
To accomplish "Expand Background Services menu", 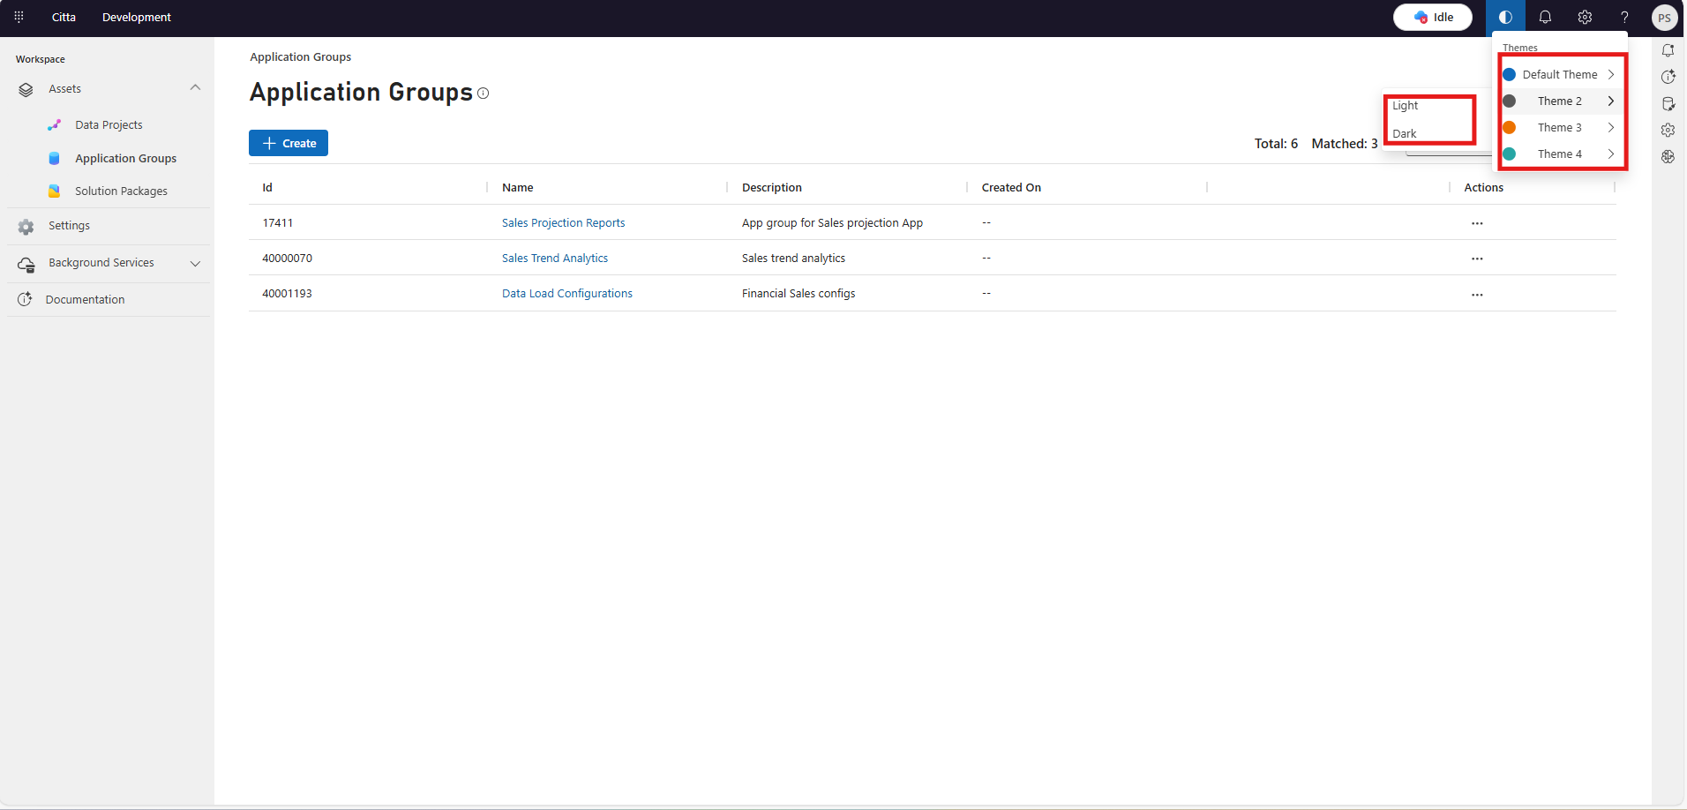I will (195, 263).
